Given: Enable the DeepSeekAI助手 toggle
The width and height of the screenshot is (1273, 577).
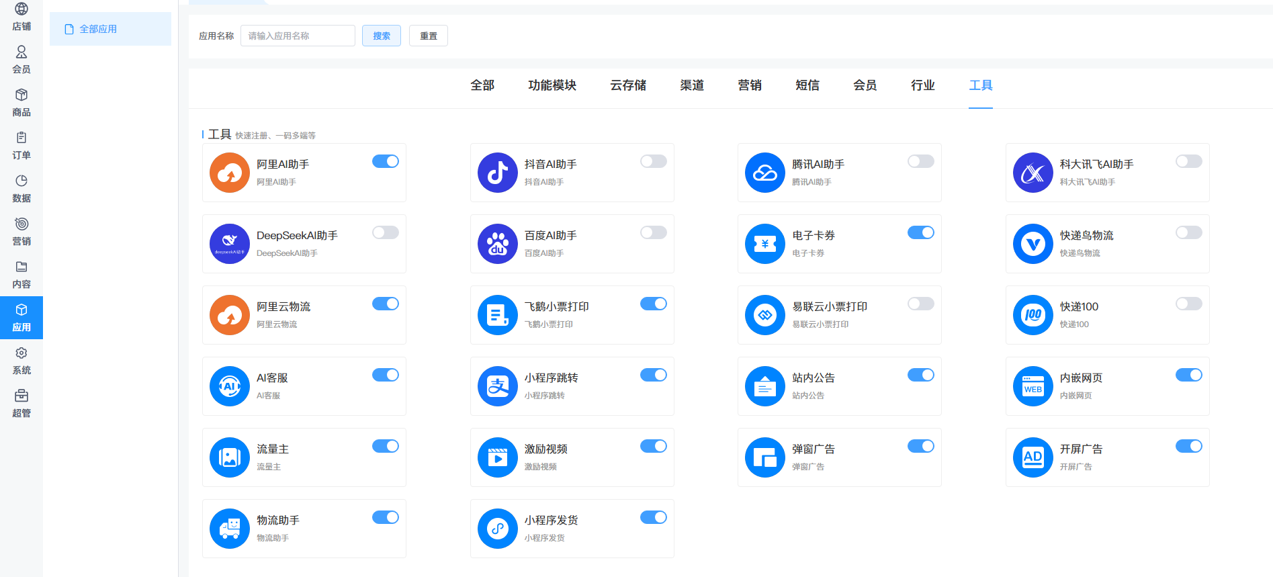Looking at the screenshot, I should point(386,232).
